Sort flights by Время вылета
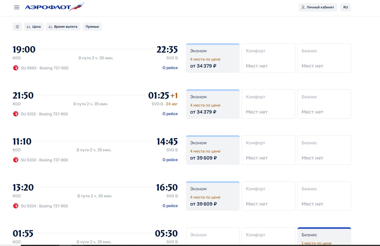380x246 pixels. 63,27
